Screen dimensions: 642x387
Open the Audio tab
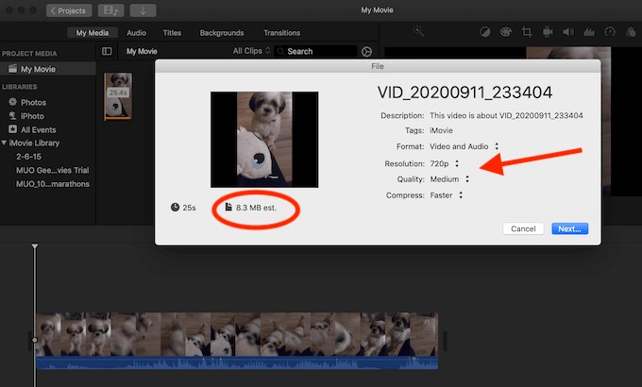click(136, 33)
